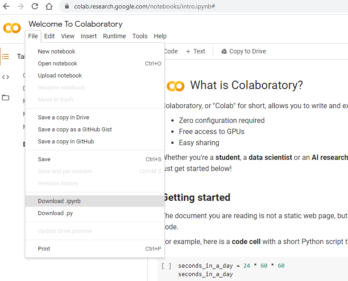
Task: Choose New notebook from File menu
Action: point(95,51)
